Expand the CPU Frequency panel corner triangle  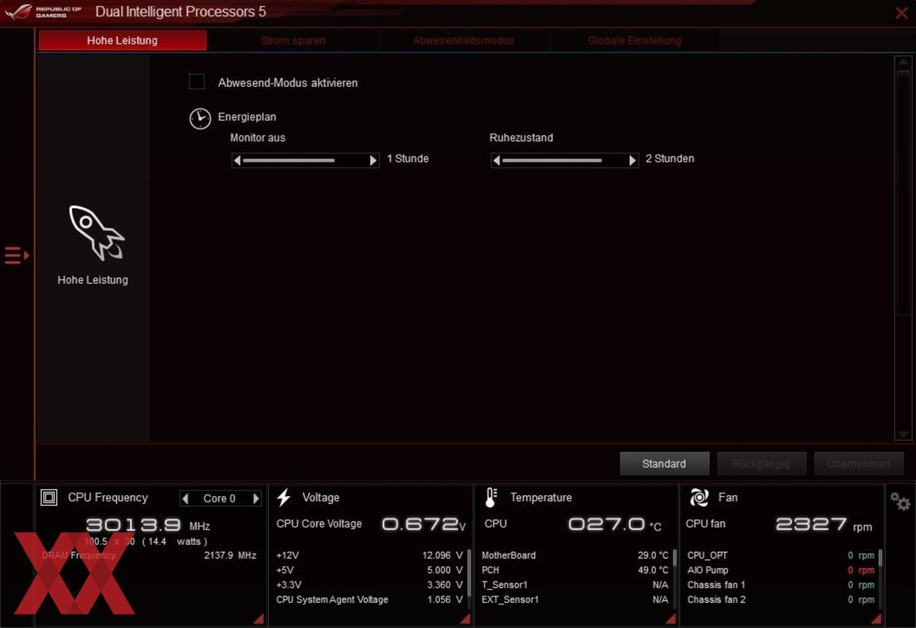click(259, 619)
